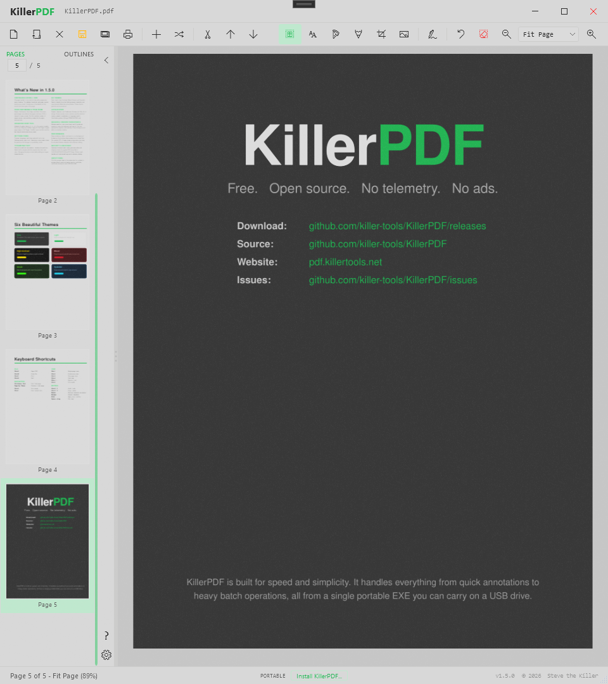Open the github KillerPDF/issues link

(393, 280)
